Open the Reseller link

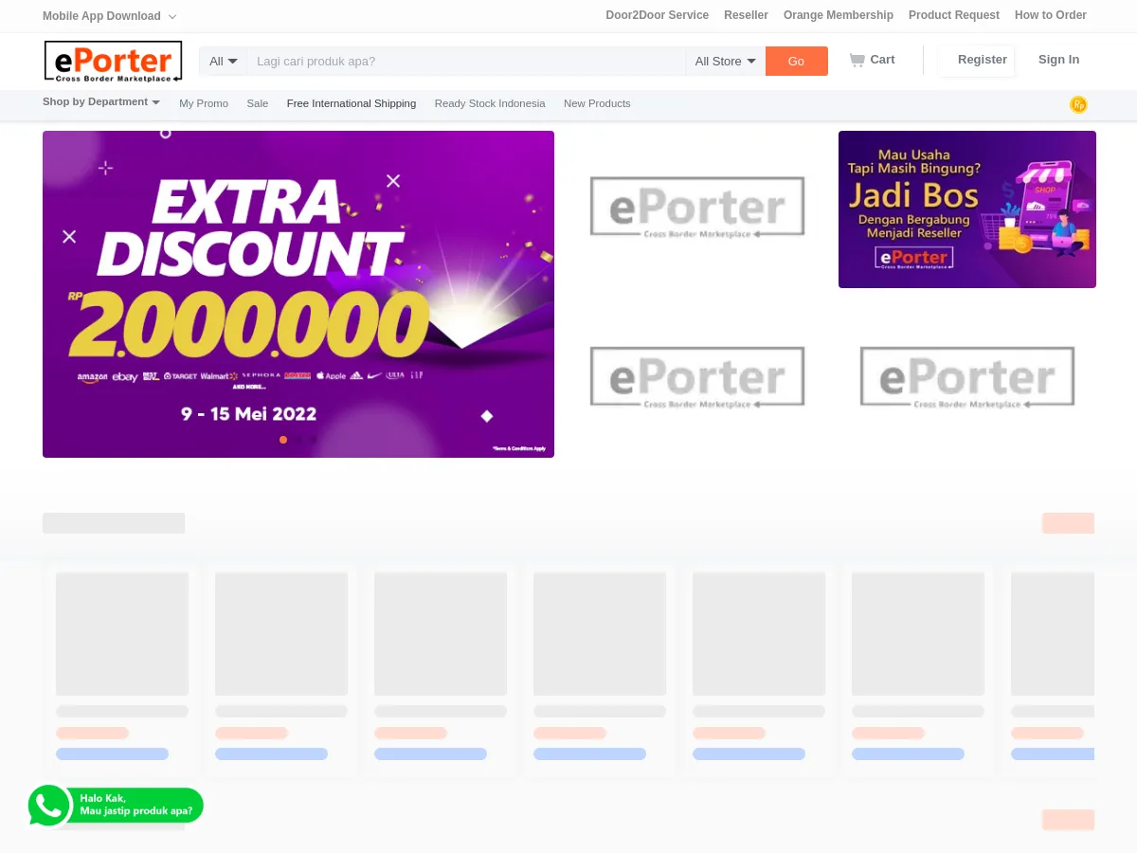pos(746,15)
